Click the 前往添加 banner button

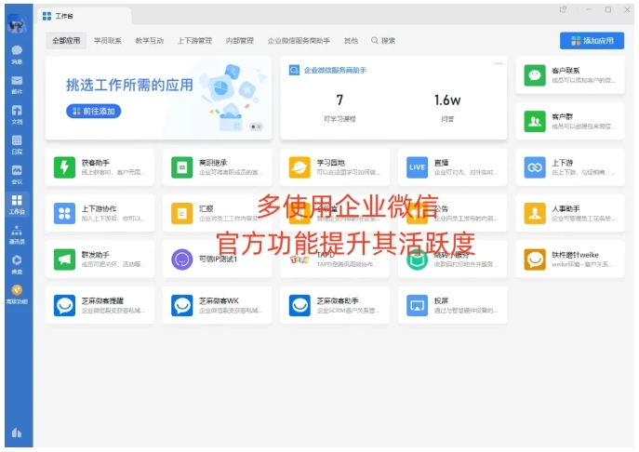[x=94, y=112]
